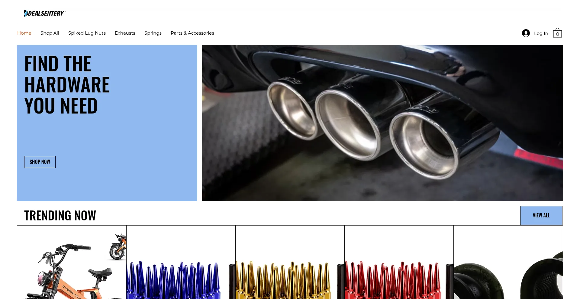Image resolution: width=580 pixels, height=299 pixels.
Task: Click the DealSentery logo
Action: click(45, 13)
